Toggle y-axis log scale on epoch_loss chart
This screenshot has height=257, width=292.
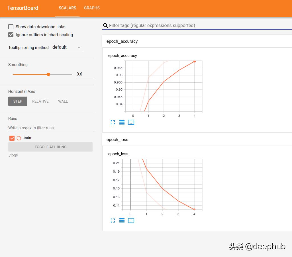tap(122, 221)
